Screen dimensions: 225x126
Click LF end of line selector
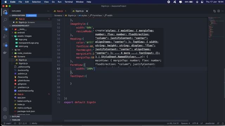[x=201, y=123]
